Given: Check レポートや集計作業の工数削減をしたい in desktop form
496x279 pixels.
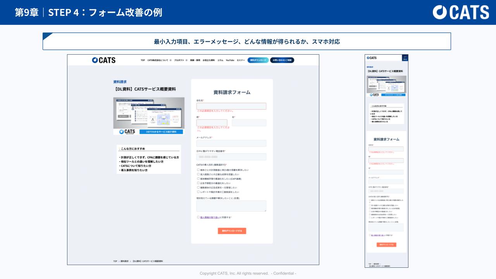Looking at the screenshot, I should click(198, 191).
